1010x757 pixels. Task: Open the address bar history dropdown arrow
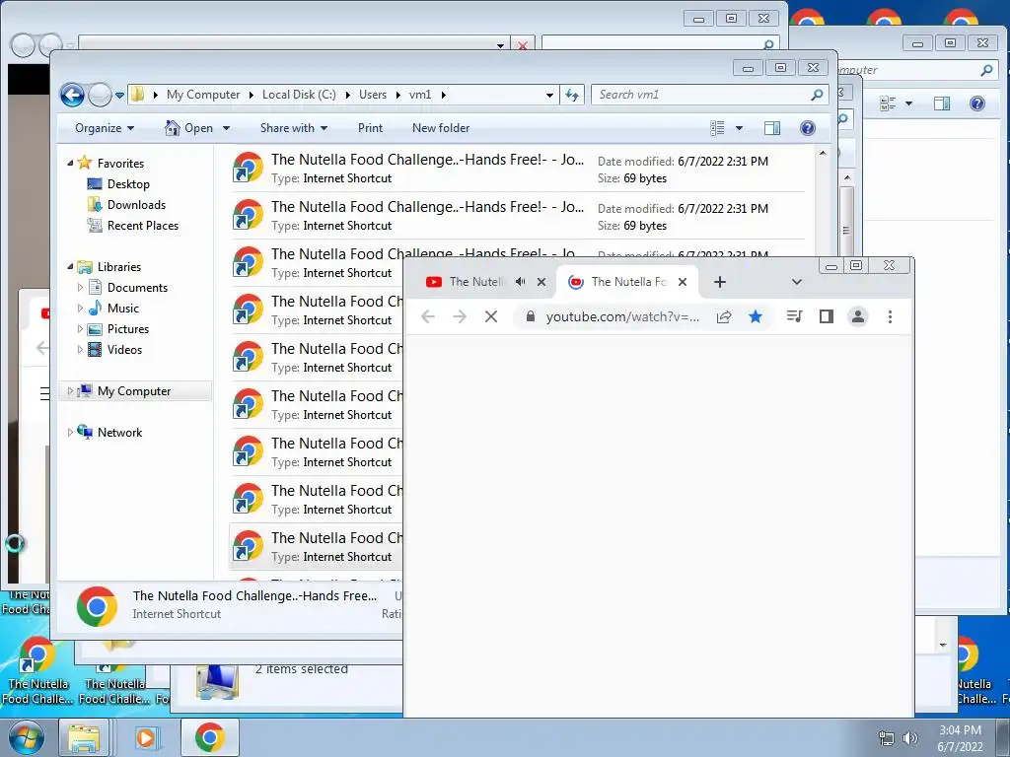tap(549, 96)
